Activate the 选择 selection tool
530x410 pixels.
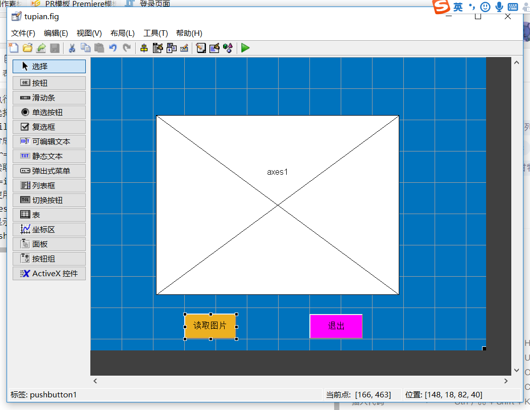click(x=49, y=66)
